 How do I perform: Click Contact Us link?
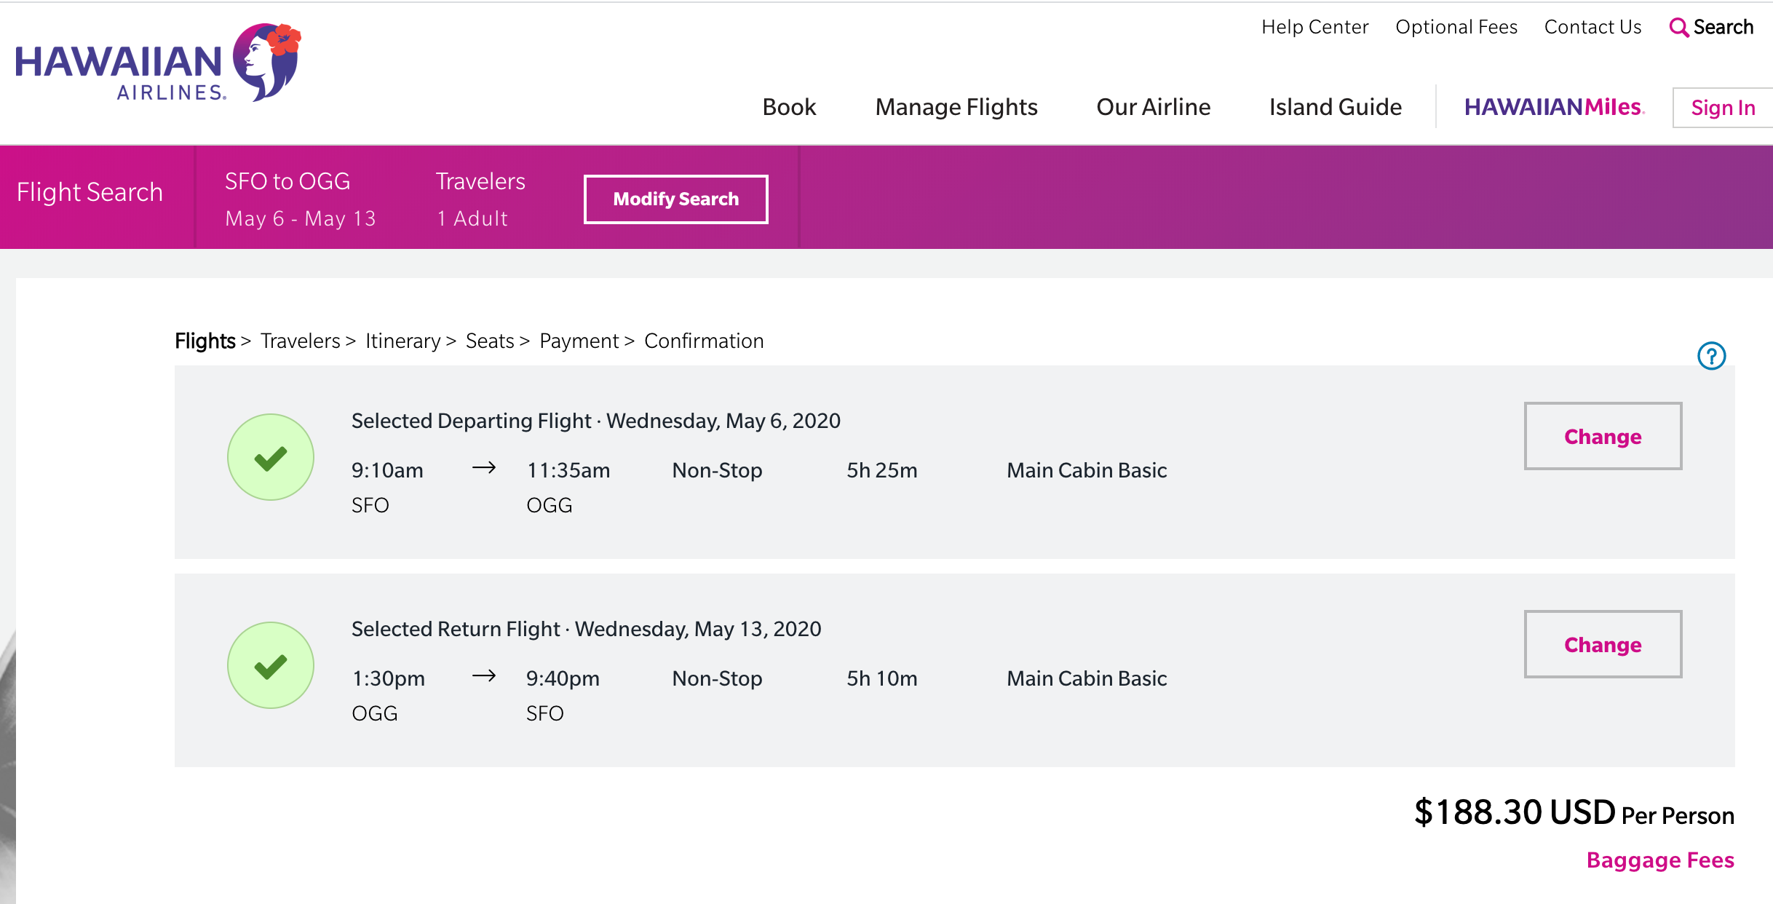1592,27
